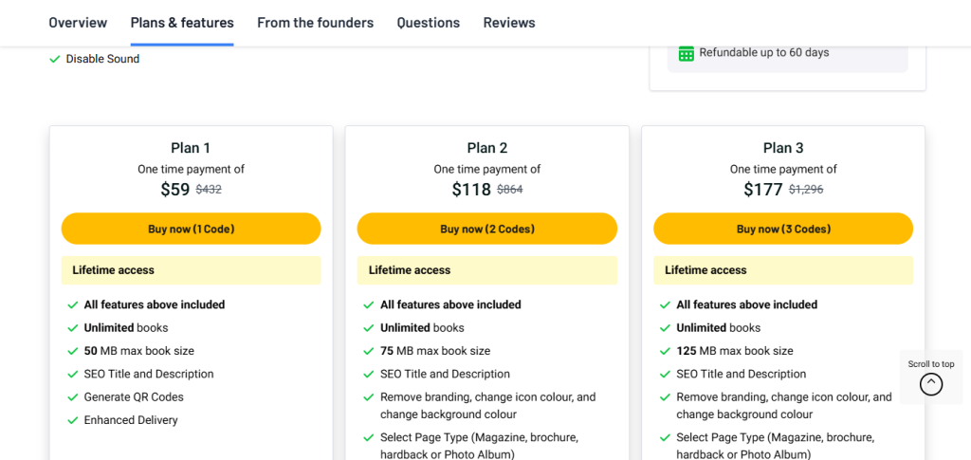Open the Overview tab
Image resolution: width=971 pixels, height=460 pixels.
pos(78,23)
